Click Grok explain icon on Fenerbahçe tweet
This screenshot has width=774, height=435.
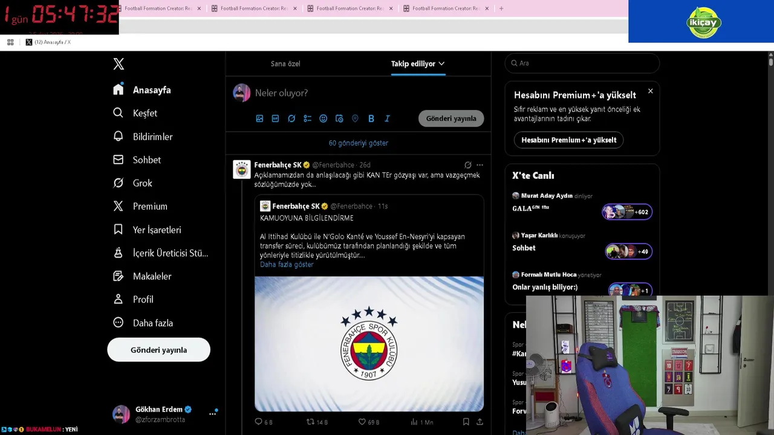click(x=467, y=165)
